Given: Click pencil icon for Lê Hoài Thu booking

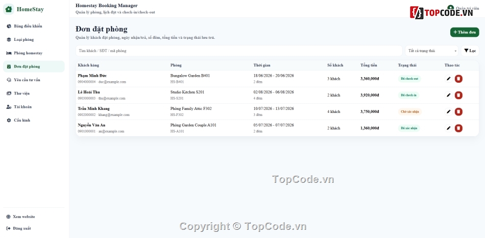Looking at the screenshot, I should 449,95.
